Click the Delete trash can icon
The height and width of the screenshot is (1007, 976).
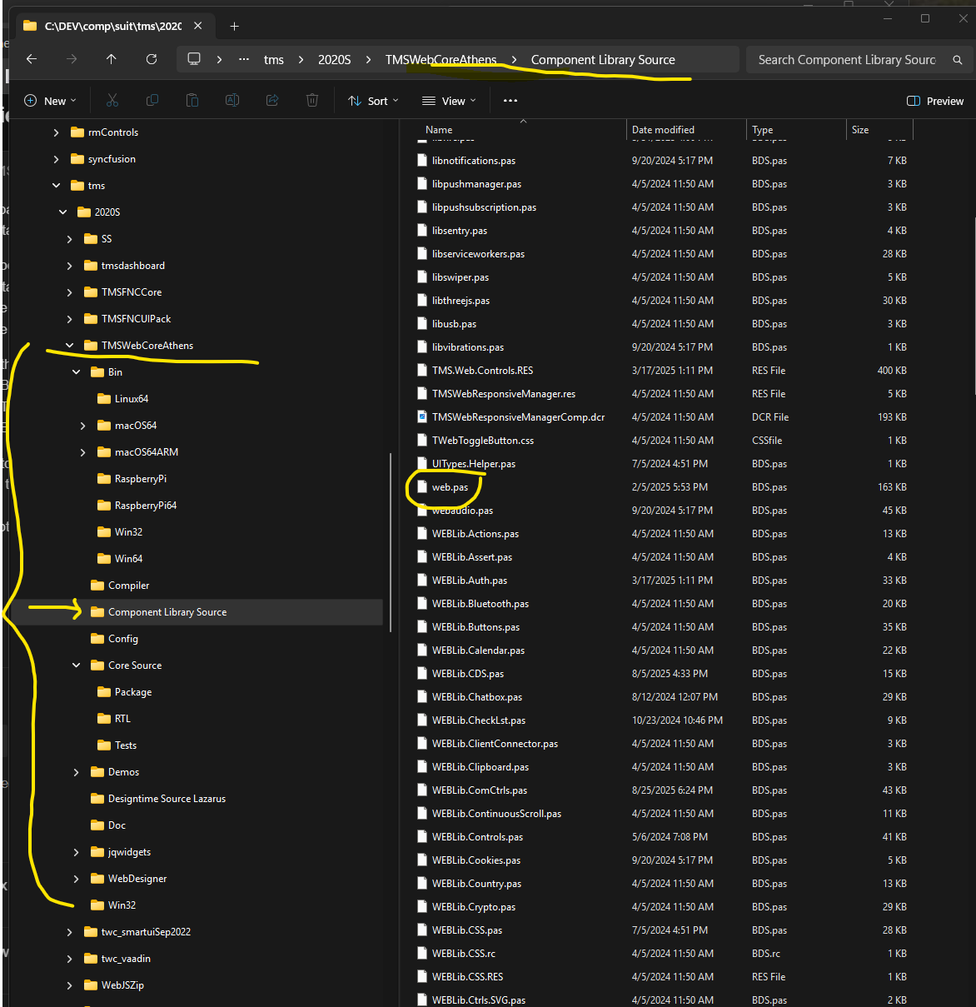point(312,101)
